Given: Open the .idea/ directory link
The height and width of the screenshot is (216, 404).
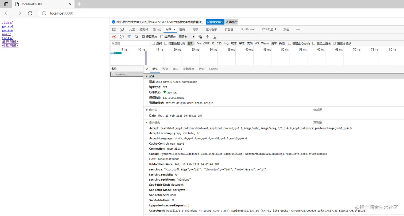Looking at the screenshot, I should click(7, 23).
